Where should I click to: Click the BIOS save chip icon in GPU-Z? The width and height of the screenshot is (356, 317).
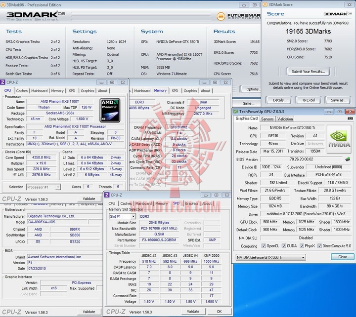(348, 159)
